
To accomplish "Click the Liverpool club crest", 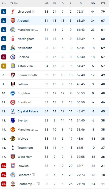I will pyautogui.click(x=13, y=12).
